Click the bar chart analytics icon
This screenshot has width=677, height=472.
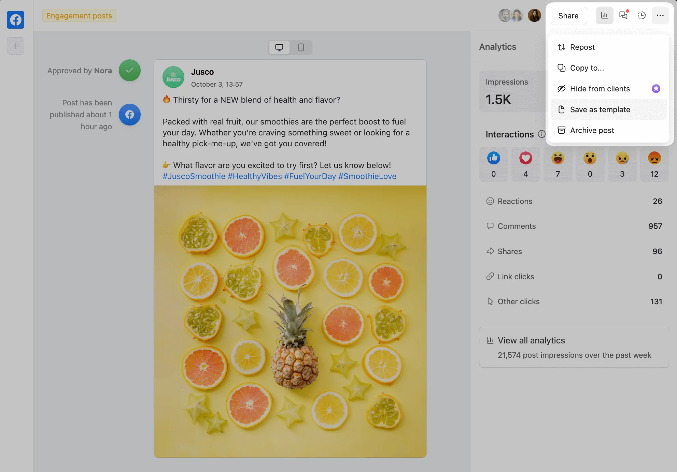click(x=604, y=15)
